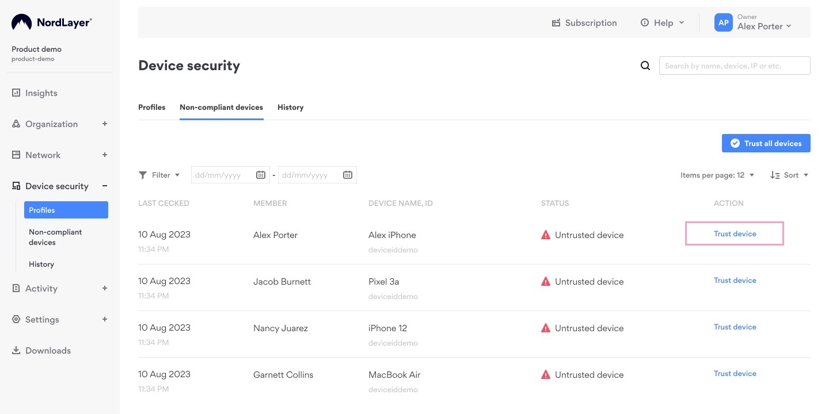Click the NordLayer logo
The height and width of the screenshot is (414, 829).
pyautogui.click(x=51, y=22)
